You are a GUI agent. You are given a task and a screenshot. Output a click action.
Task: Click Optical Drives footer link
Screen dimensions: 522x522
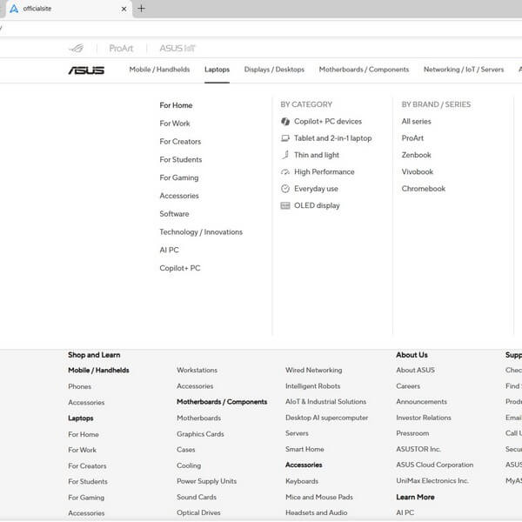point(198,512)
